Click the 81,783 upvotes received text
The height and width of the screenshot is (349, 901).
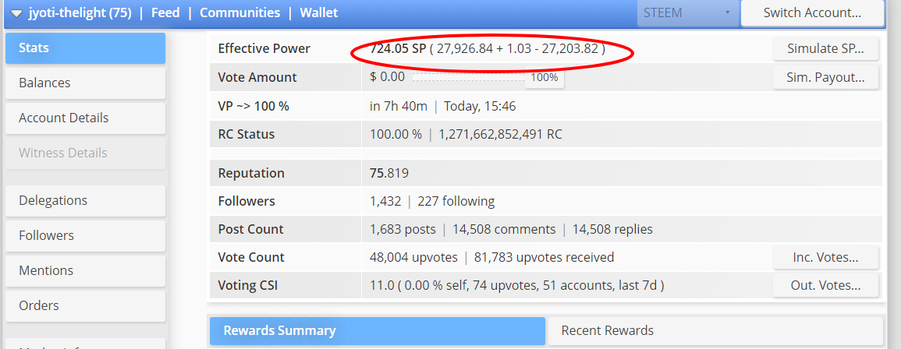[545, 258]
